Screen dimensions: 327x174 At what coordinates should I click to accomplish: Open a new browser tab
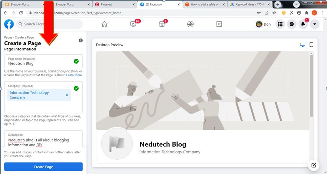[278, 5]
